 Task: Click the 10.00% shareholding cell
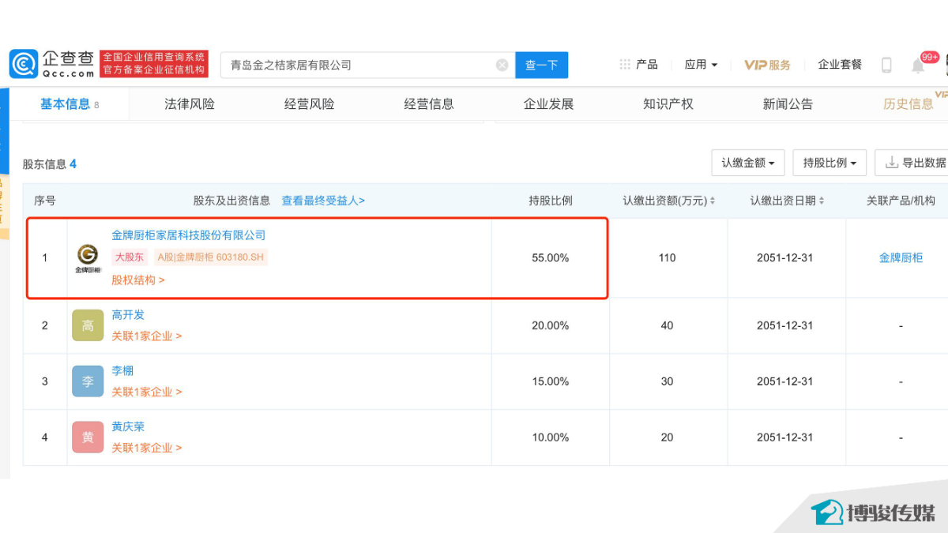click(551, 437)
